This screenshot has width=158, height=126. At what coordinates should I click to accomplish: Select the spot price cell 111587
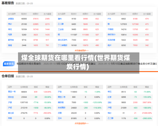click(x=74, y=35)
